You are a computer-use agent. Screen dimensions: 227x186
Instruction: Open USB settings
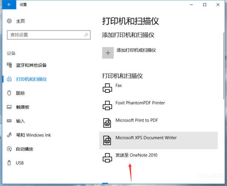pyautogui.click(x=20, y=163)
